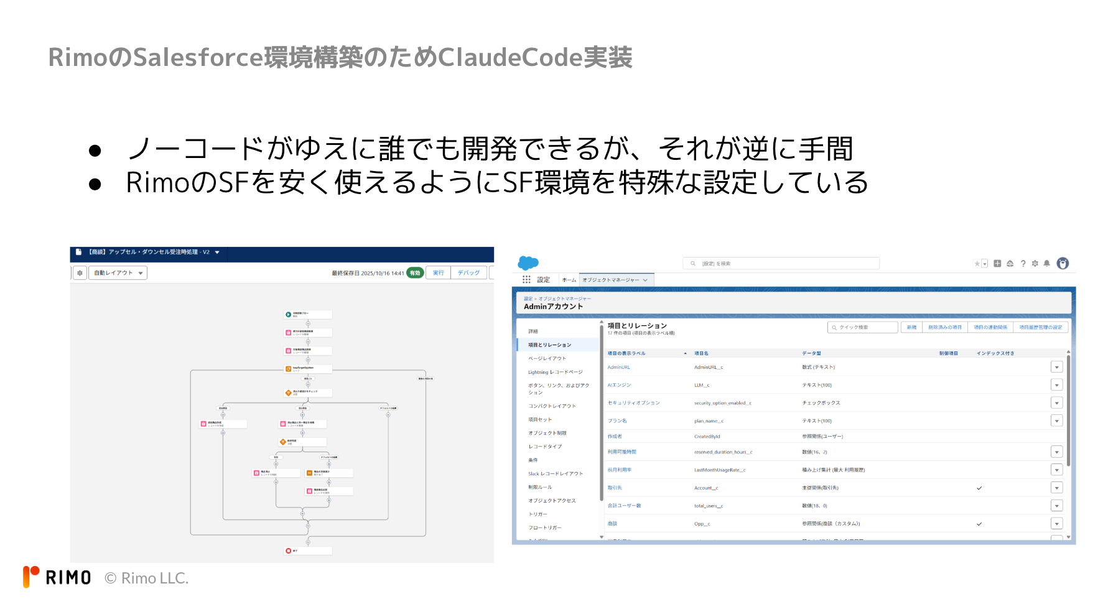This screenshot has width=1103, height=604.
Task: Click the 実行 button in flow builder
Action: click(x=439, y=273)
